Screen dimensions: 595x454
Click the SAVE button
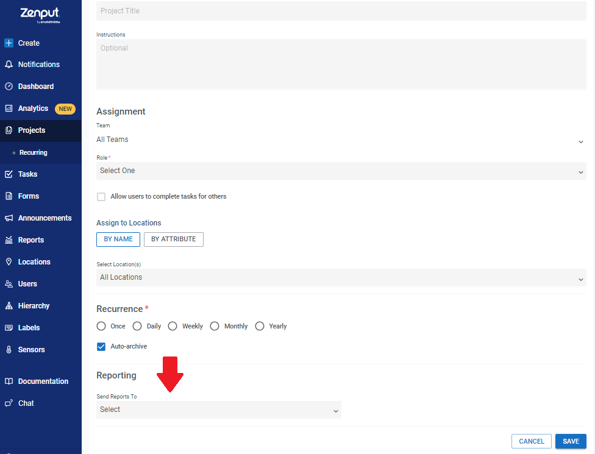point(571,441)
